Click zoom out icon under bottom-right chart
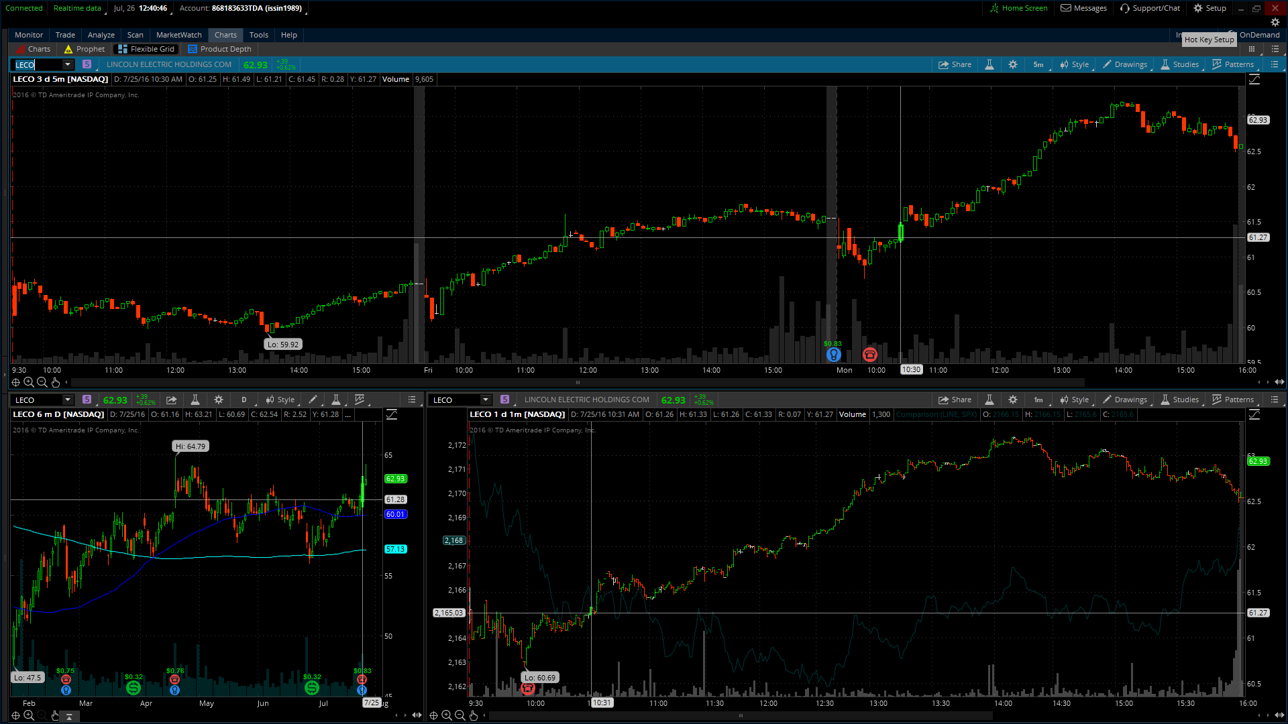Screen dimensions: 1288x724 click(460, 715)
